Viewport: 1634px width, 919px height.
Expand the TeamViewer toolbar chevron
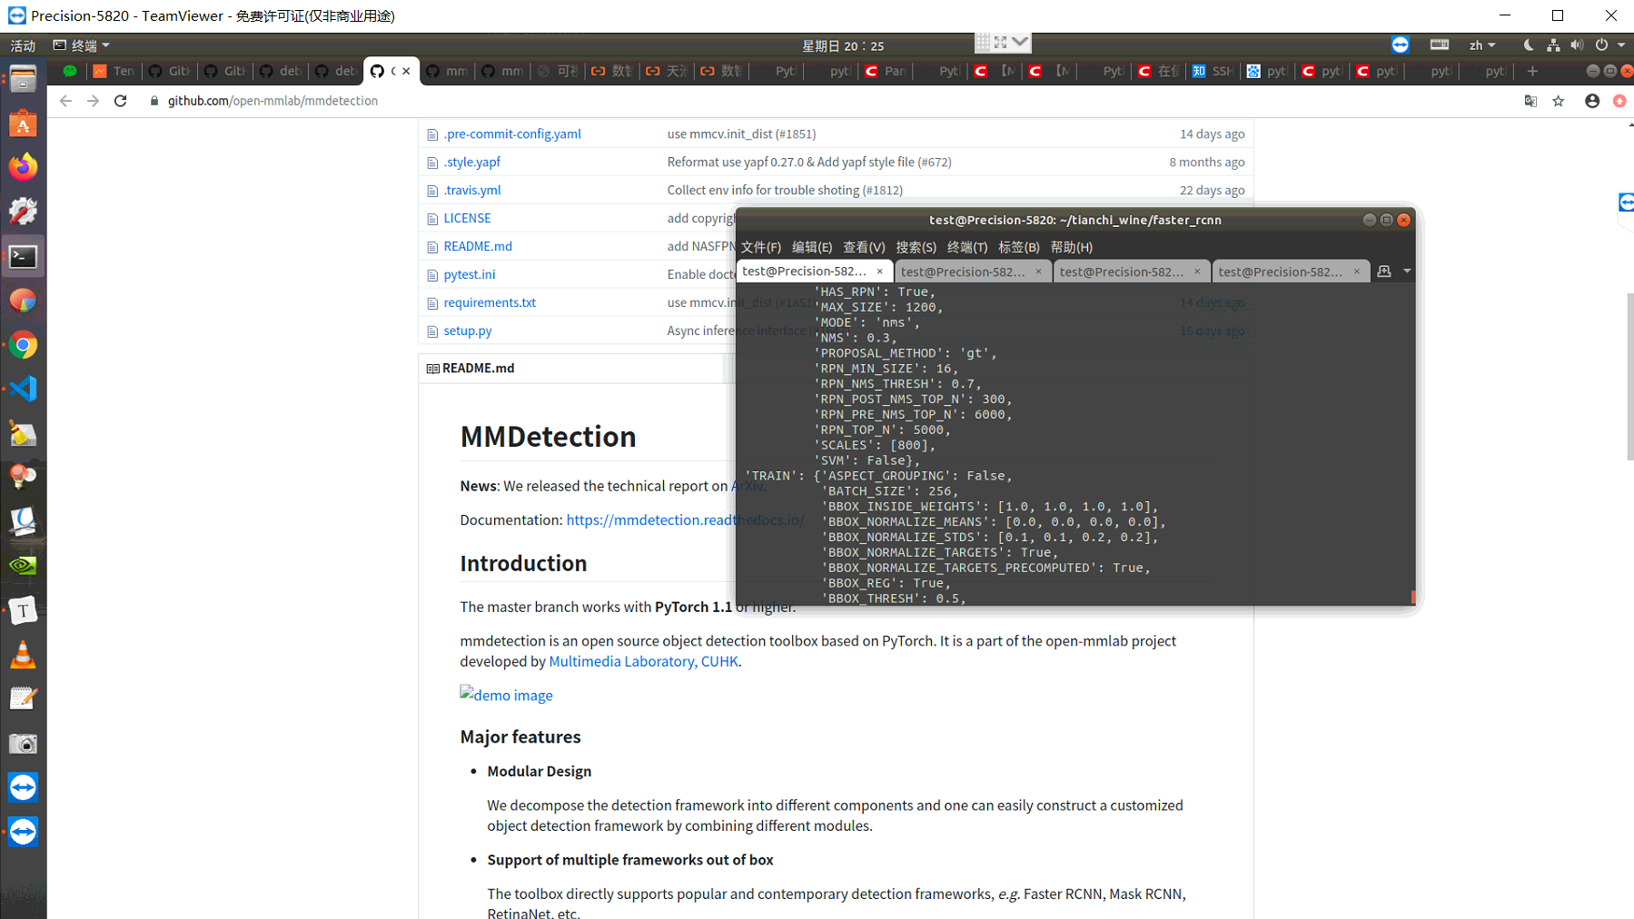(x=1020, y=42)
